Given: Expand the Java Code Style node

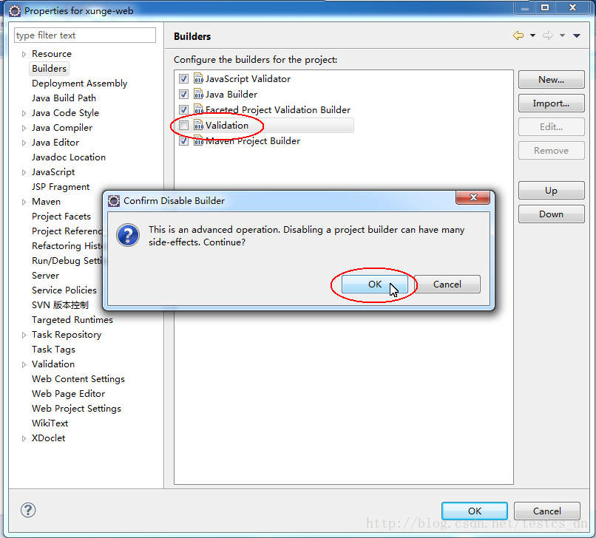Looking at the screenshot, I should 24,113.
